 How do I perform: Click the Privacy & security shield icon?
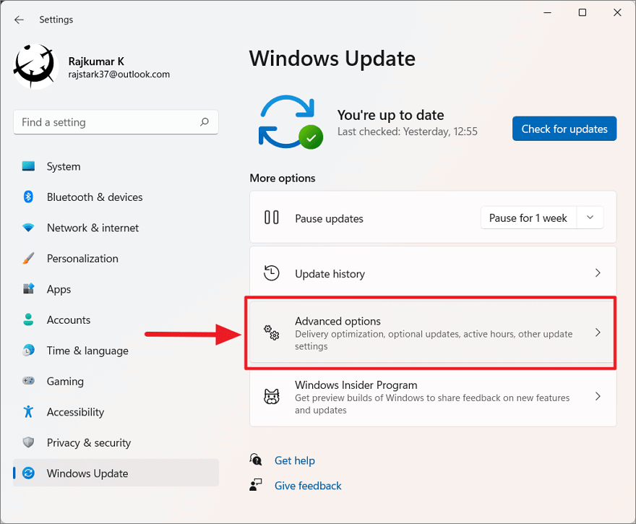[x=28, y=442]
